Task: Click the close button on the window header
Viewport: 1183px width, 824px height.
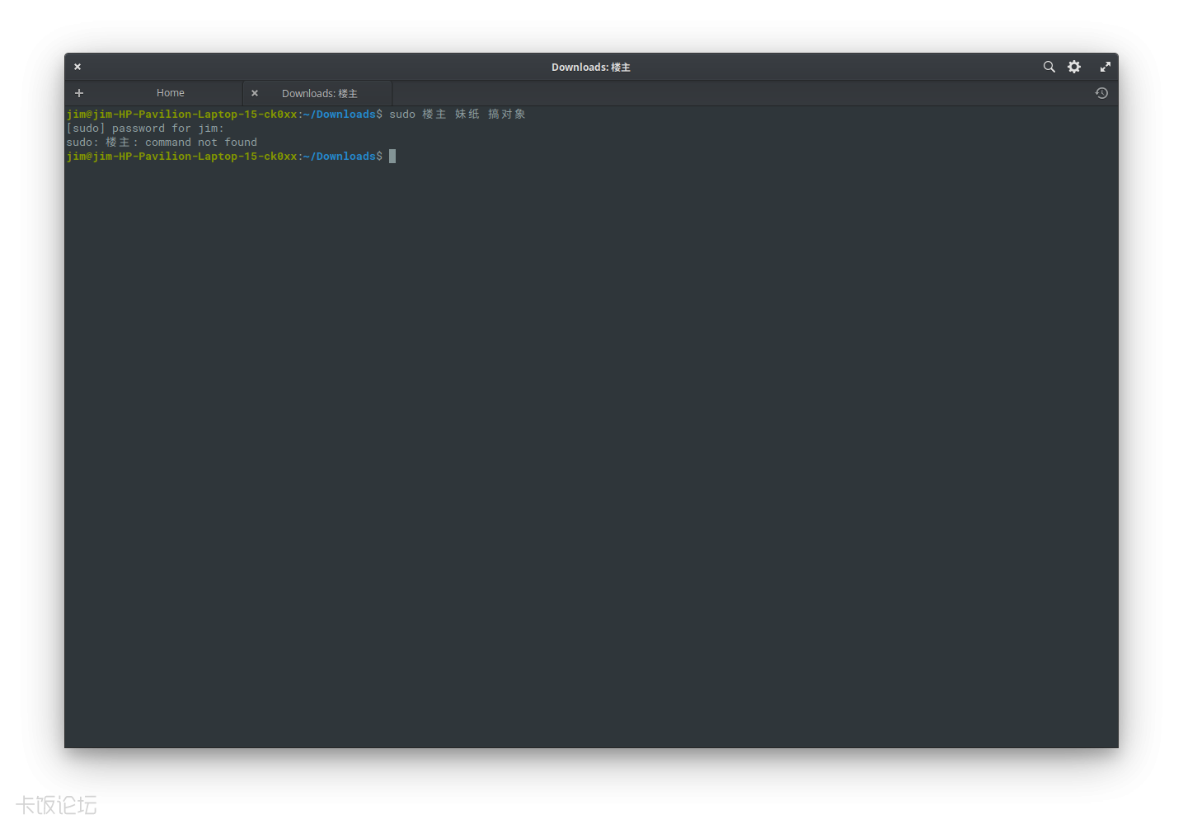Action: (77, 67)
